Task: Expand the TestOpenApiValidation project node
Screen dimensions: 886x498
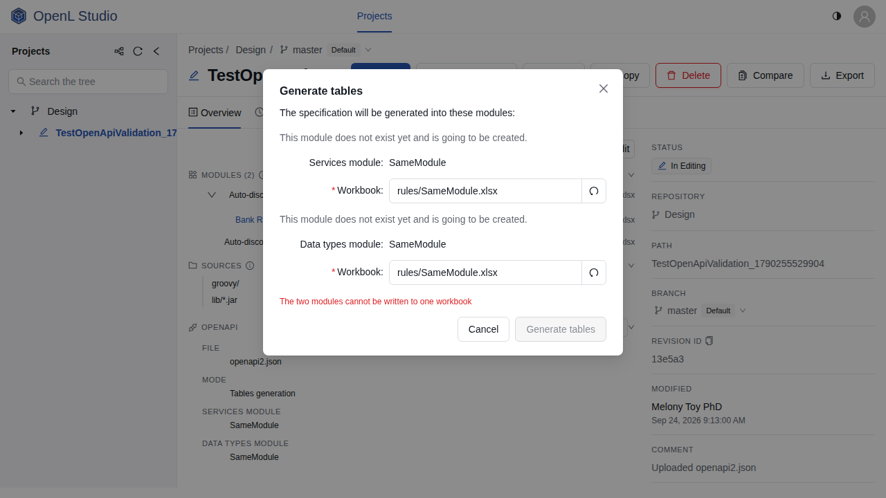Action: (x=21, y=133)
